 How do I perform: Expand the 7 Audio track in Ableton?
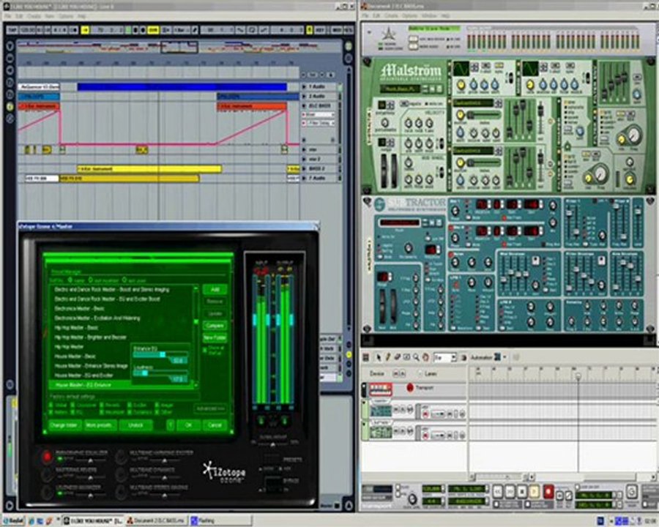(x=305, y=179)
